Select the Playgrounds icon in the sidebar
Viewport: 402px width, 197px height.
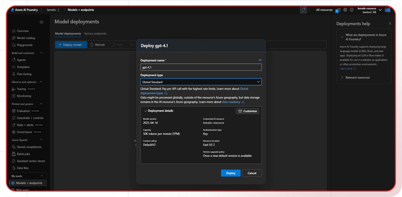click(13, 45)
